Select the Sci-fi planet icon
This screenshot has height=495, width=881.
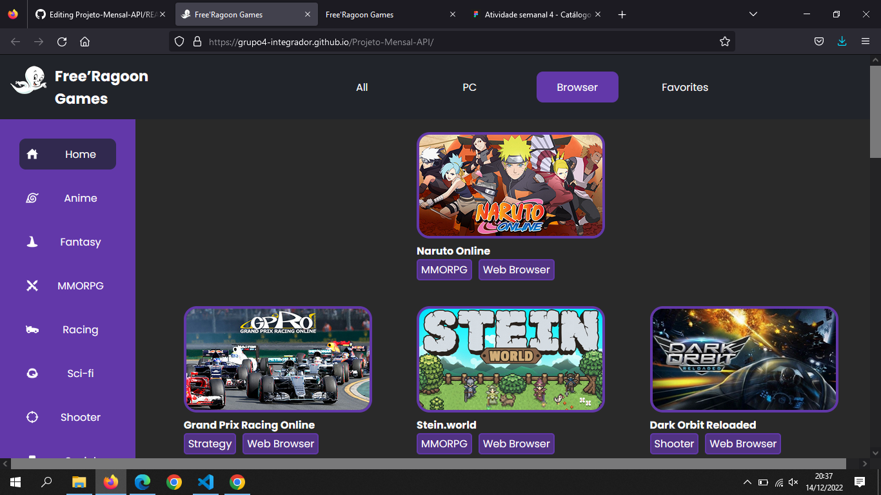tap(32, 373)
